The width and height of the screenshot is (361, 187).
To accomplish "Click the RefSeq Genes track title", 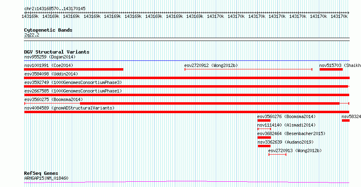I will pyautogui.click(x=41, y=174).
